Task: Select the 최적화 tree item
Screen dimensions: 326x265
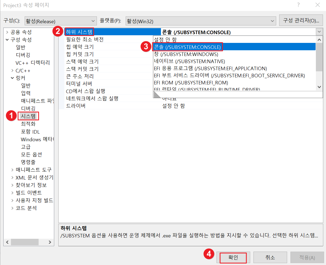Action: 30,123
